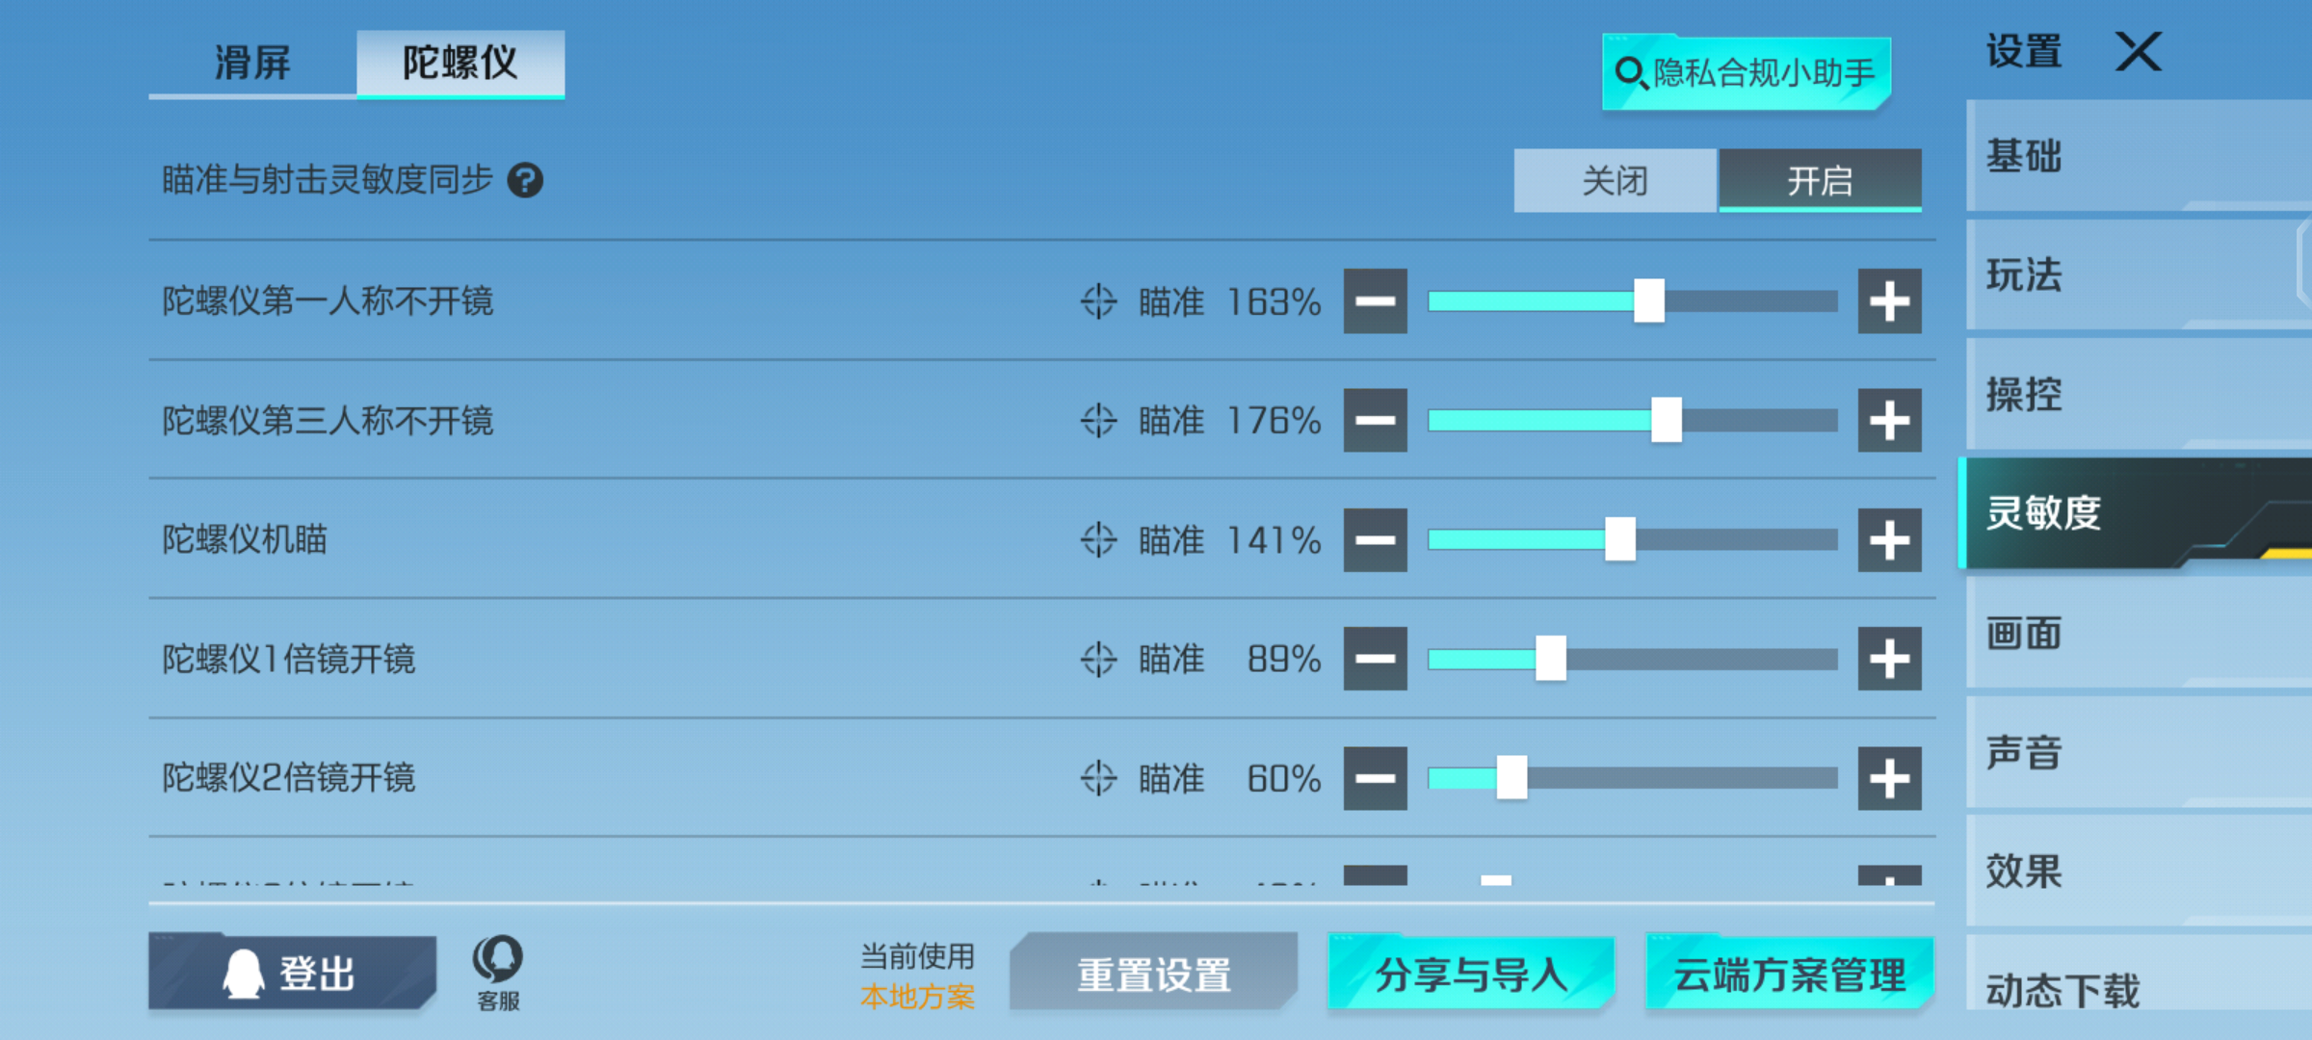Select the 陀螺仪 tab
Image resolution: width=2312 pixels, height=1040 pixels.
tap(460, 64)
